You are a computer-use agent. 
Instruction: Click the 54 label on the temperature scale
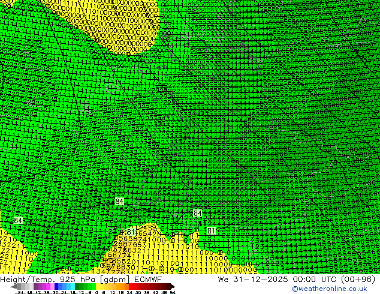173,293
